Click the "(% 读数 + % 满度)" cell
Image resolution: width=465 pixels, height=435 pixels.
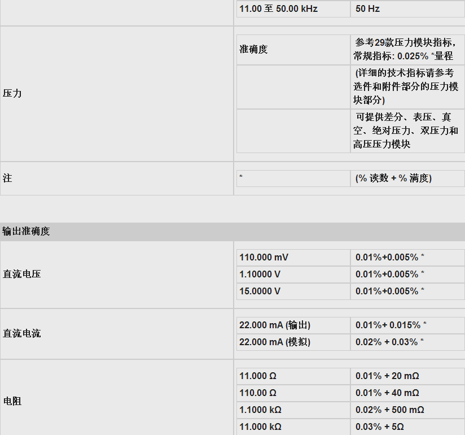(393, 178)
